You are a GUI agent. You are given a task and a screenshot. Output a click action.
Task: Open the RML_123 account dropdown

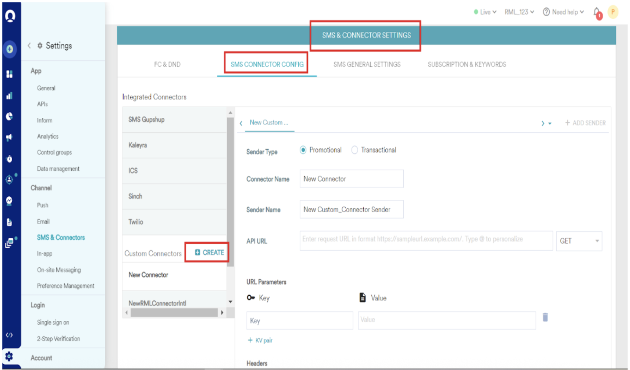519,12
